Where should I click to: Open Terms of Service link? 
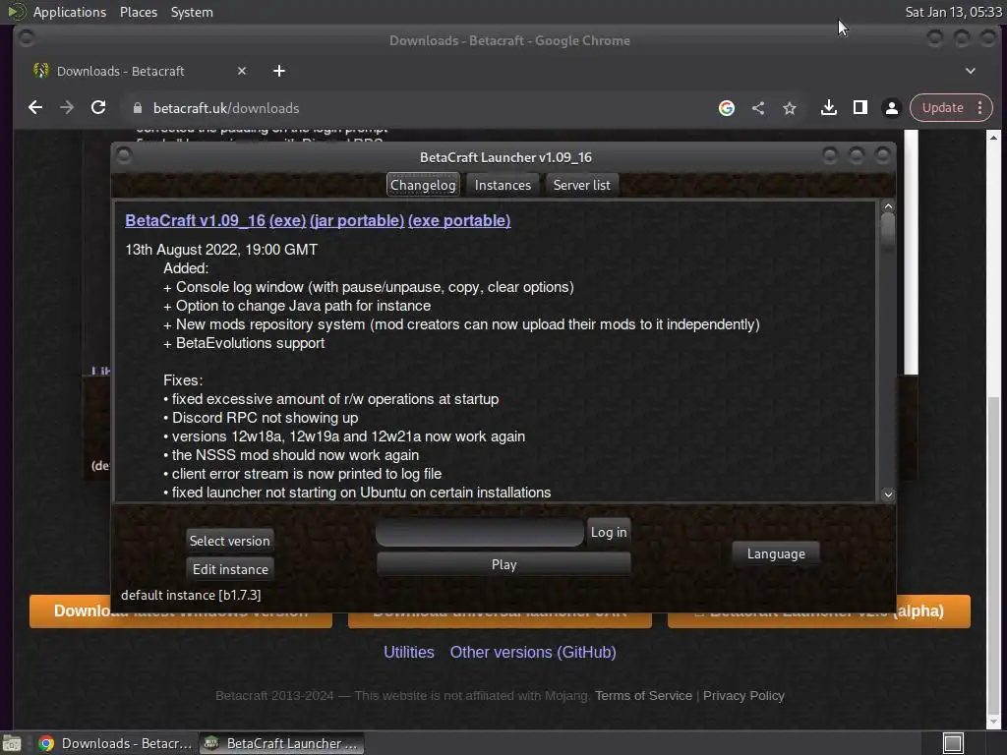click(x=643, y=696)
